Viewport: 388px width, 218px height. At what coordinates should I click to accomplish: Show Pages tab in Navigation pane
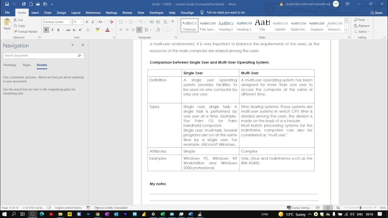27,65
